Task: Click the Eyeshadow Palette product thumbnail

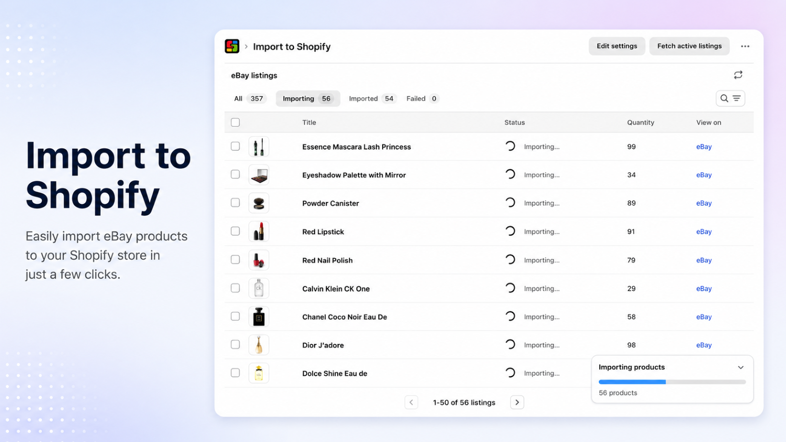Action: coord(259,175)
